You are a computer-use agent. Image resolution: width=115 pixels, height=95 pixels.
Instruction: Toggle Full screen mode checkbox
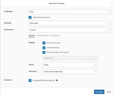tap(44, 43)
